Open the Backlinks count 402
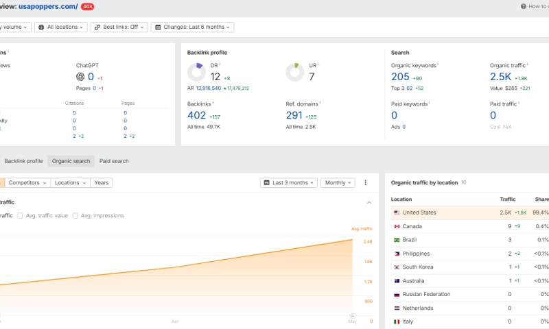This screenshot has width=549, height=329. [196, 115]
